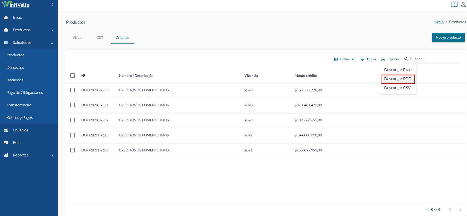Click the Exportar download icon
This screenshot has height=216, width=467.
(383, 59)
